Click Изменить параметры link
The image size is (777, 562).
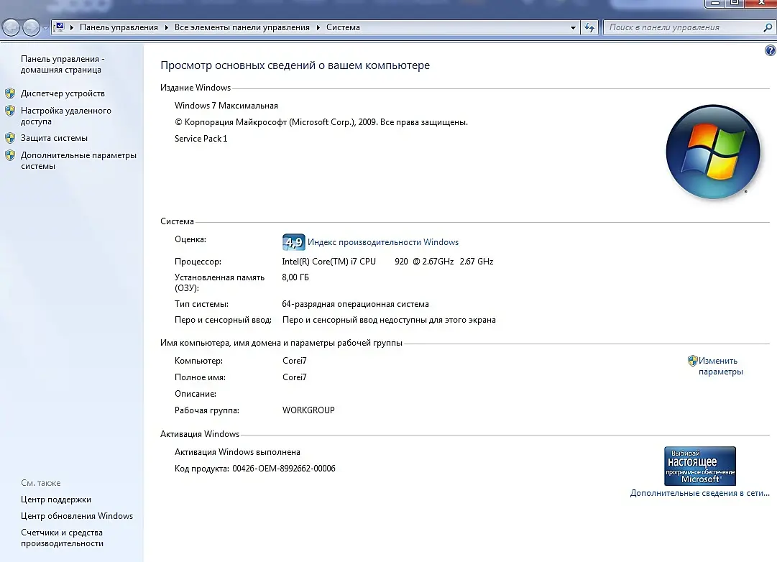pos(720,367)
